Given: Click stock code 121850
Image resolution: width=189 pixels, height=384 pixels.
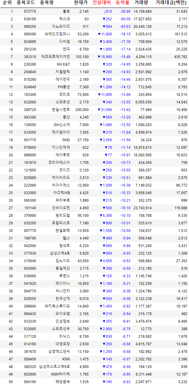Looking at the screenshot, I should (30, 170).
